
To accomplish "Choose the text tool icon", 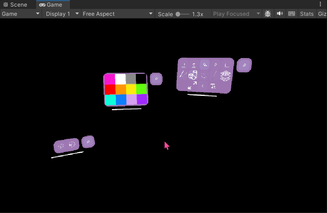I will (x=213, y=86).
